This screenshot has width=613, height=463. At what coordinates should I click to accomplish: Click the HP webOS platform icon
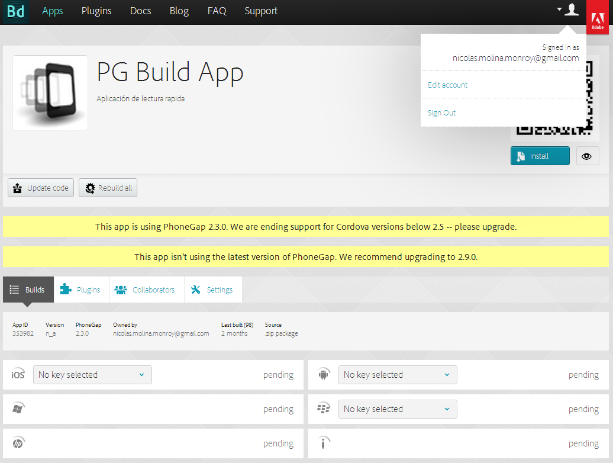(x=18, y=443)
